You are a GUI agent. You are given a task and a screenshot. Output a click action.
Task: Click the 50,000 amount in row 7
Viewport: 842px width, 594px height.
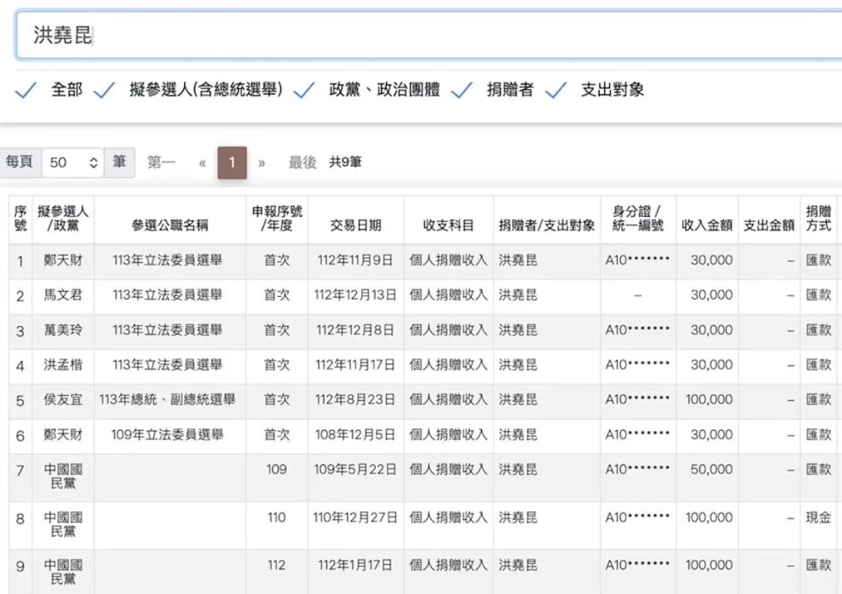tap(711, 470)
